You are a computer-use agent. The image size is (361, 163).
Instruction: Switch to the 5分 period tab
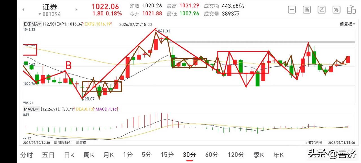(147, 155)
